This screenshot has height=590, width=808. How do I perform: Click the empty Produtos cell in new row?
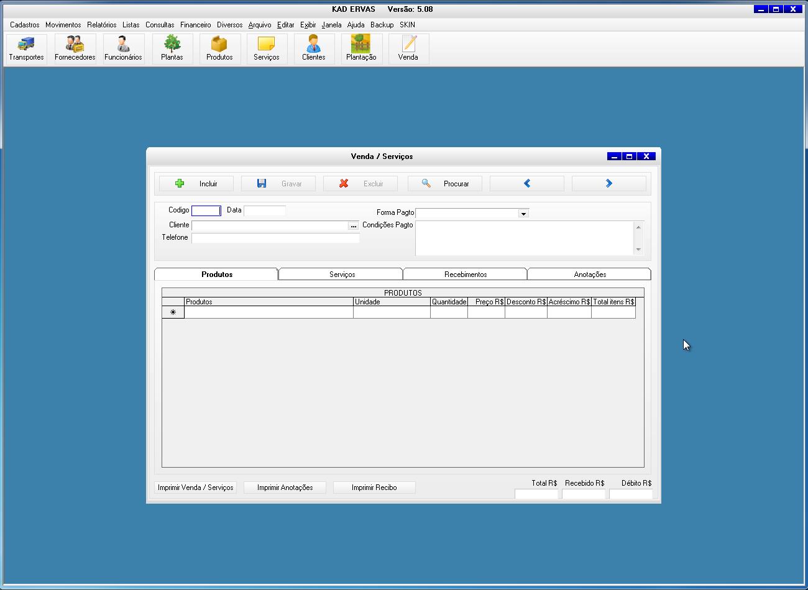click(x=269, y=312)
